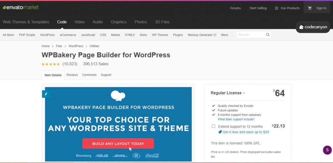Click the chef hat logo in preview

tap(118, 95)
